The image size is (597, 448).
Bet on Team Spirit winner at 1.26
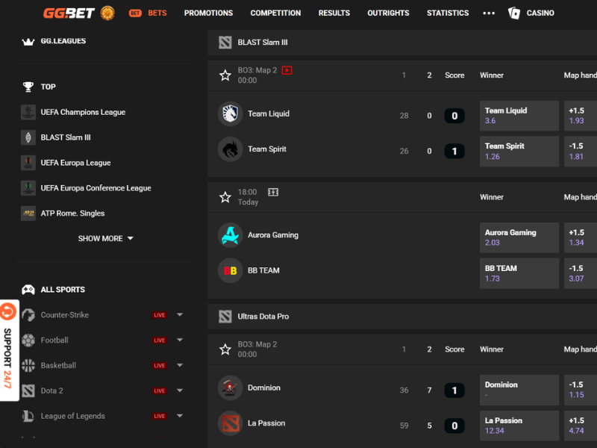point(519,152)
